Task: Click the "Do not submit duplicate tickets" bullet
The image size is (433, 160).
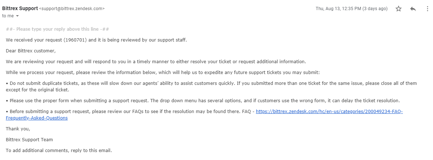Action: [211, 86]
